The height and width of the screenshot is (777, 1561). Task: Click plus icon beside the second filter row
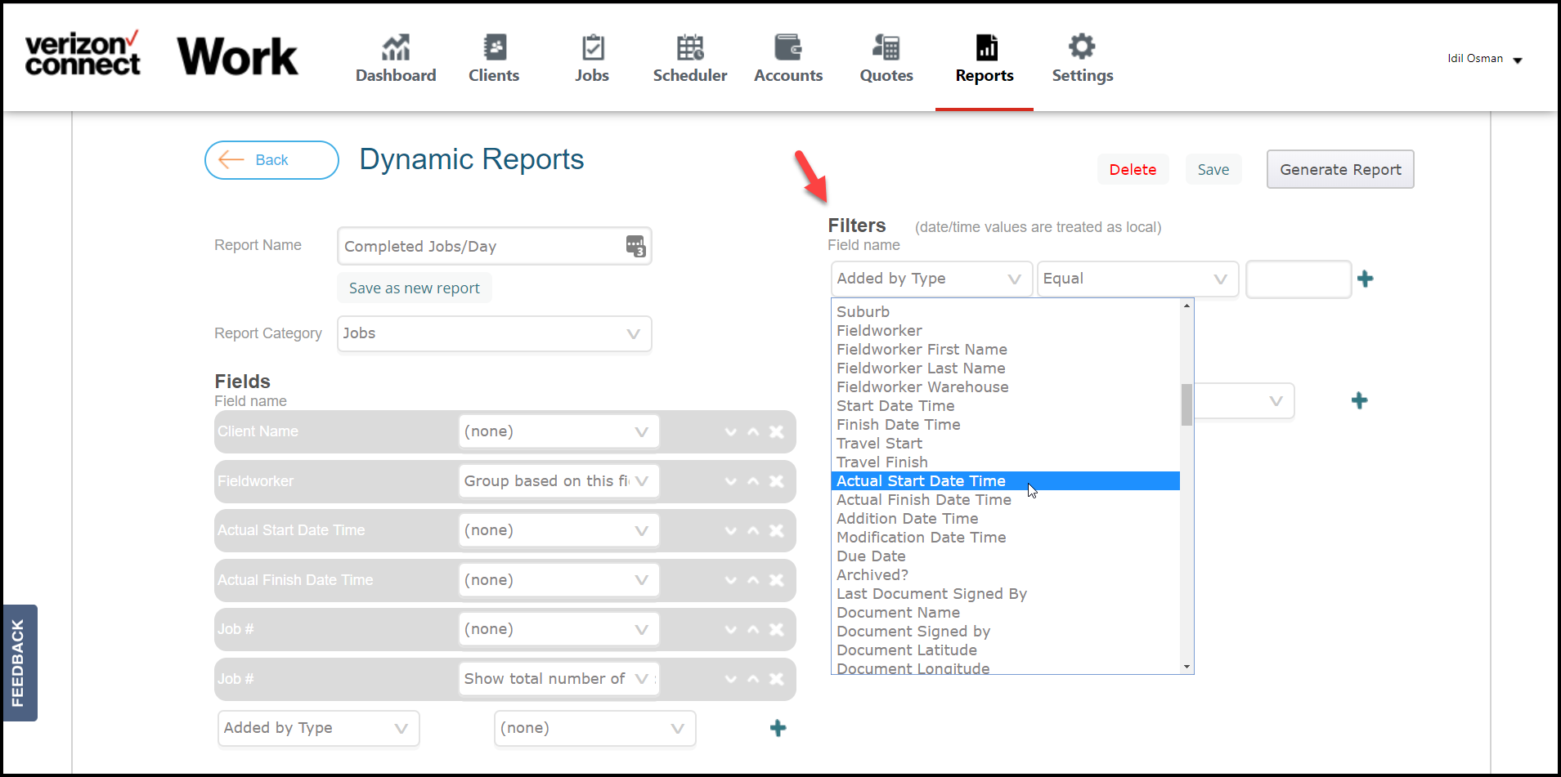pos(1359,400)
